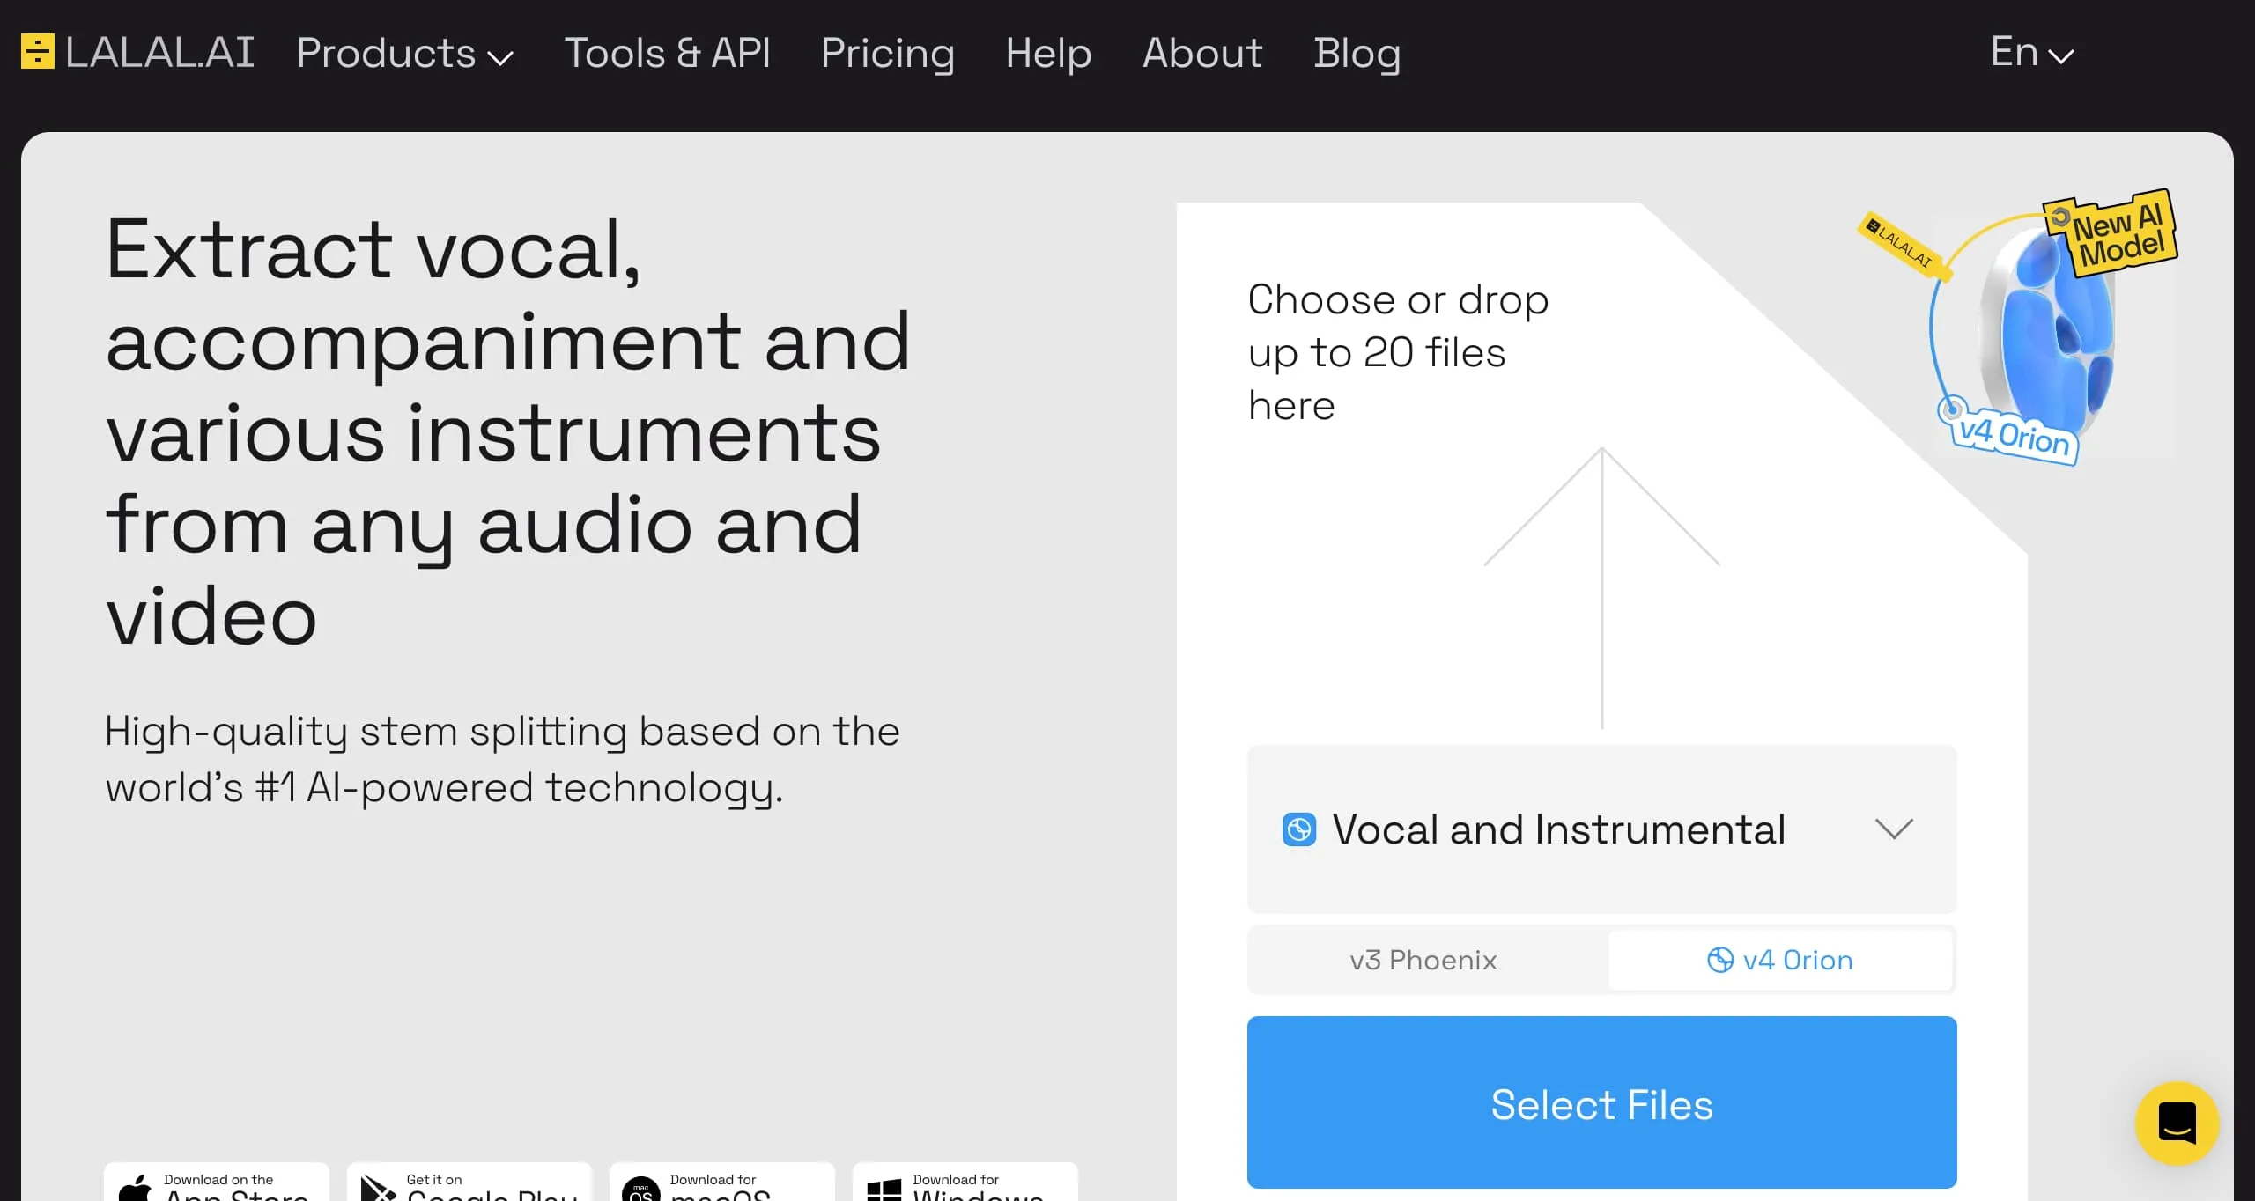Click the Windows logo download icon
This screenshot has width=2255, height=1201.
coord(884,1189)
